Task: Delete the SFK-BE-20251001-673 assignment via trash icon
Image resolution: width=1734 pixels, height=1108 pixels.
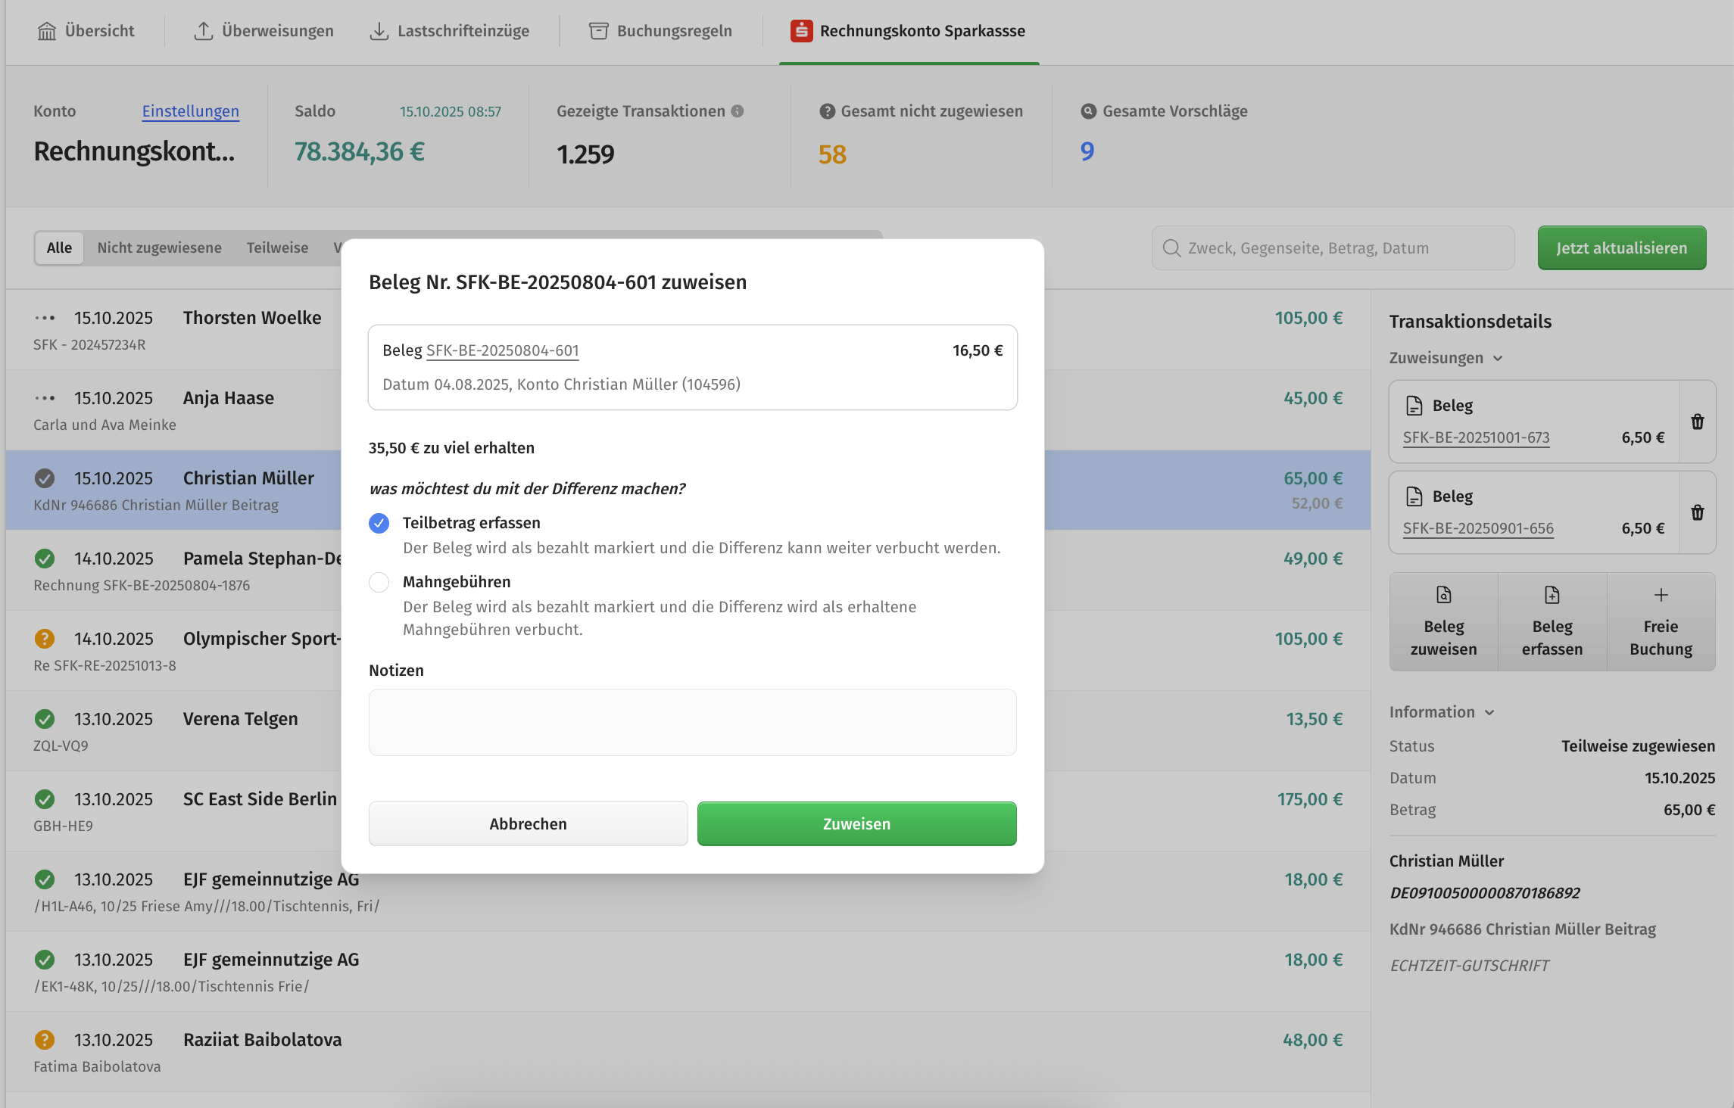Action: [x=1698, y=422]
